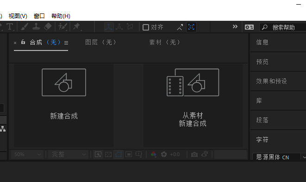Open the 完整 resolution dropdown
This screenshot has height=182, width=306.
point(68,155)
